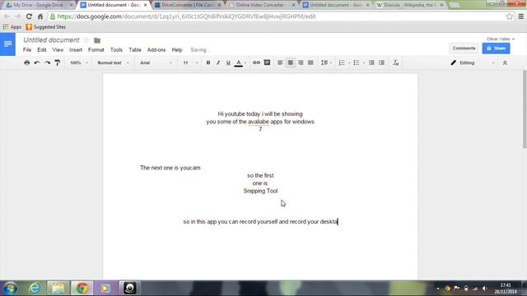The width and height of the screenshot is (527, 296).
Task: Open the Help menu
Action: (x=177, y=50)
